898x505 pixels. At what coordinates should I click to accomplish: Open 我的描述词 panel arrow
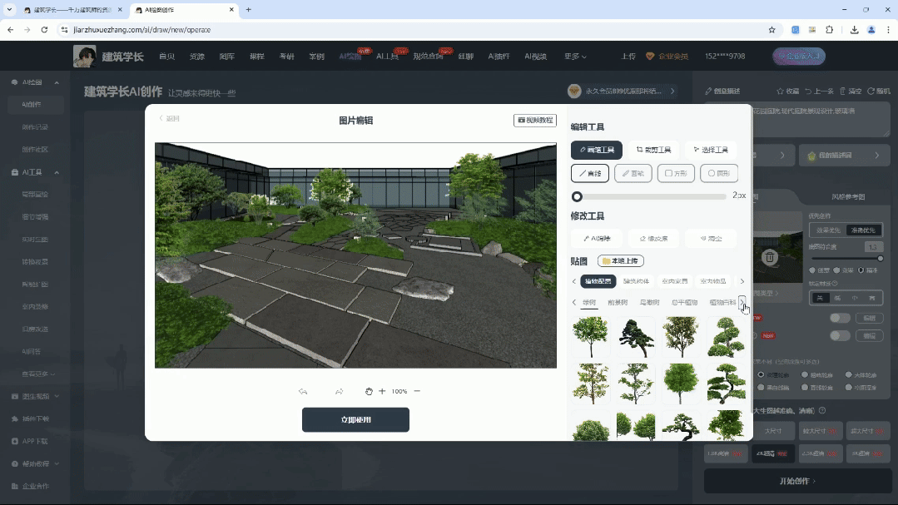point(877,156)
